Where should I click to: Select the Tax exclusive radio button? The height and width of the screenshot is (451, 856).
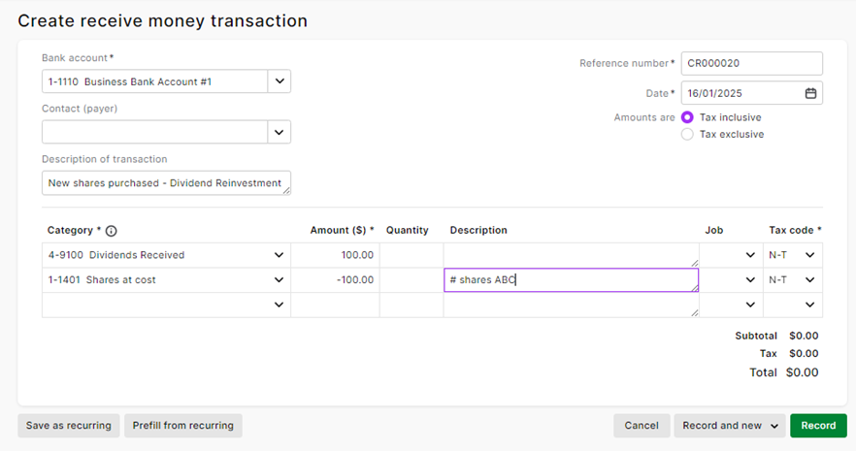tap(687, 135)
